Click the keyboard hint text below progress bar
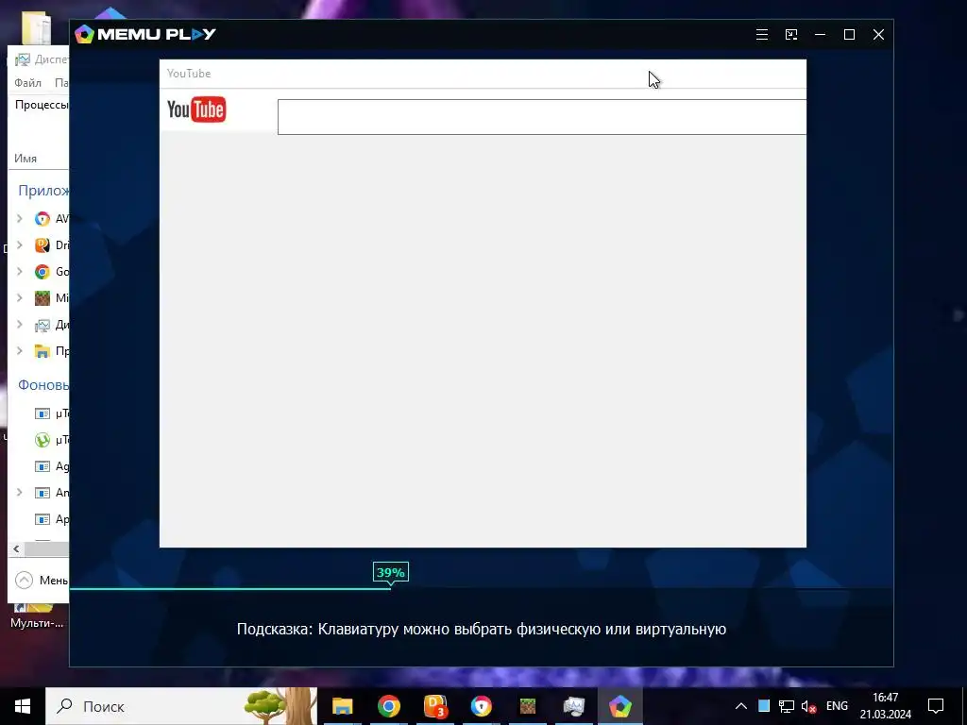The height and width of the screenshot is (725, 967). click(481, 629)
